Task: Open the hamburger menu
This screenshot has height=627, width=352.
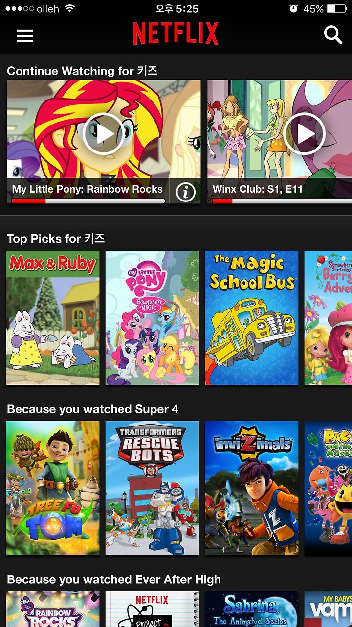Action: pyautogui.click(x=25, y=35)
